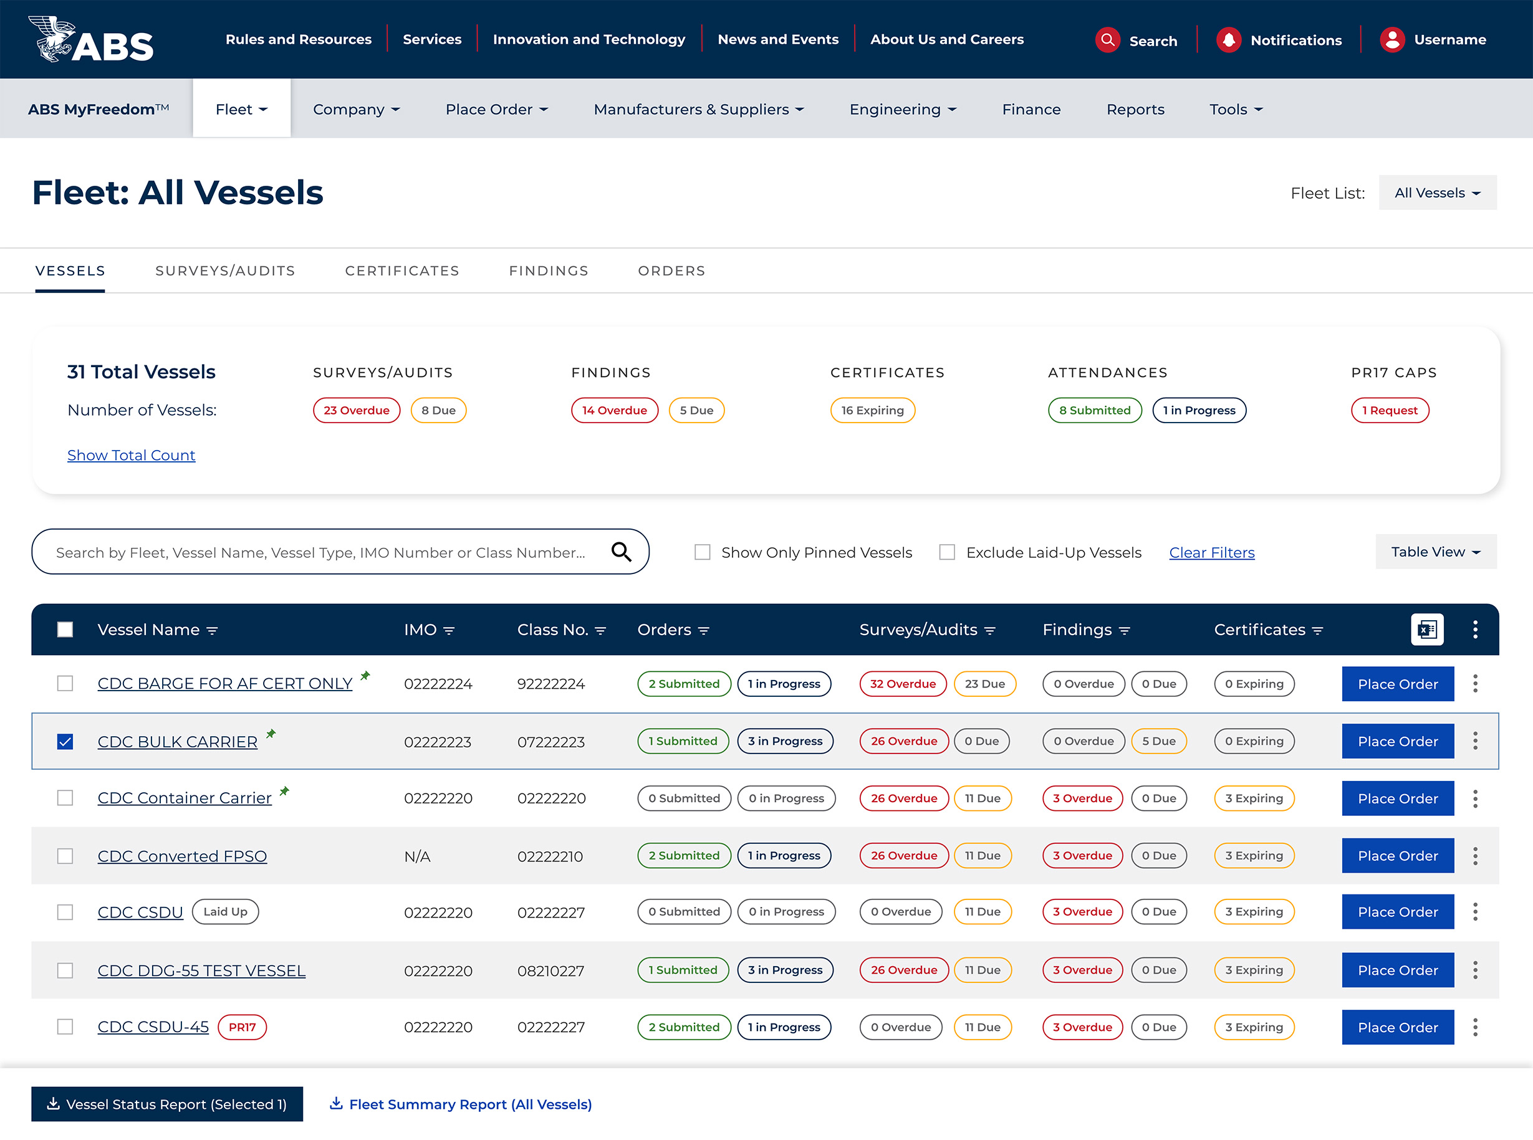
Task: Switch to the Surveys/Audits tab
Action: 225,271
